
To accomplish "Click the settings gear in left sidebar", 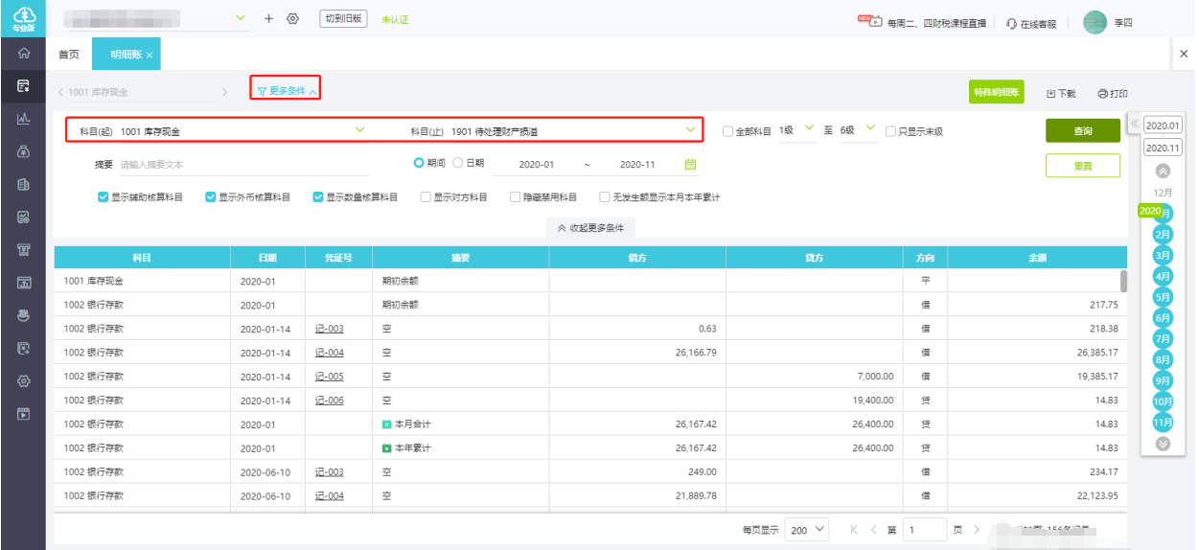I will pyautogui.click(x=24, y=381).
